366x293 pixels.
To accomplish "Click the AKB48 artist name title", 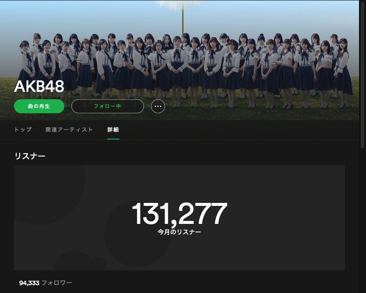I will click(39, 86).
